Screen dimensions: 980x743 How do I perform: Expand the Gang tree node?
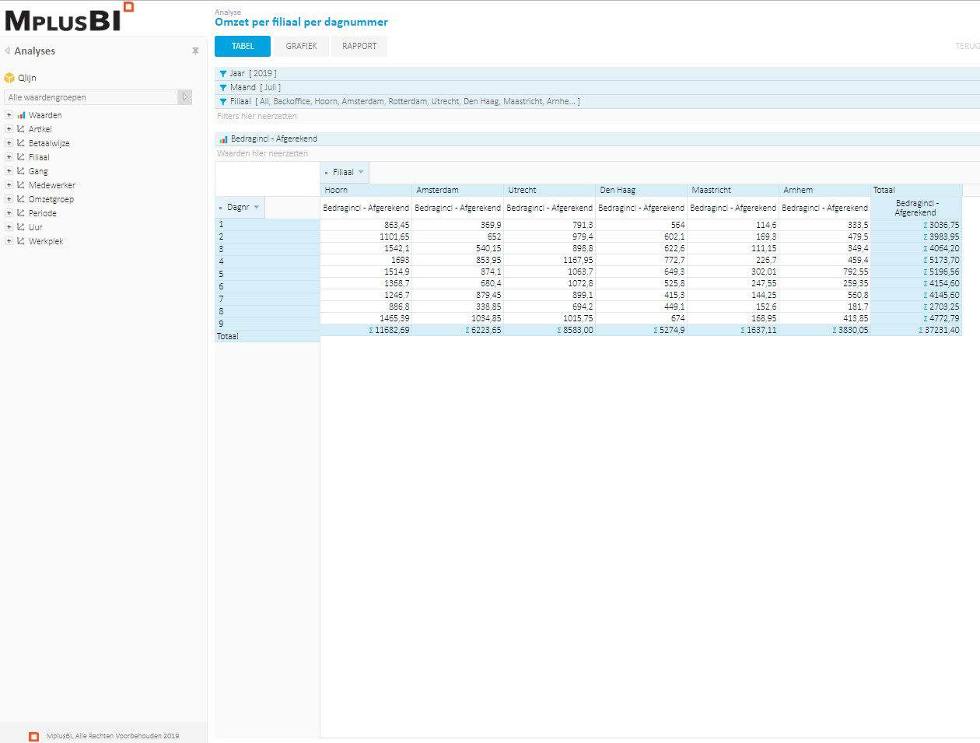(9, 171)
